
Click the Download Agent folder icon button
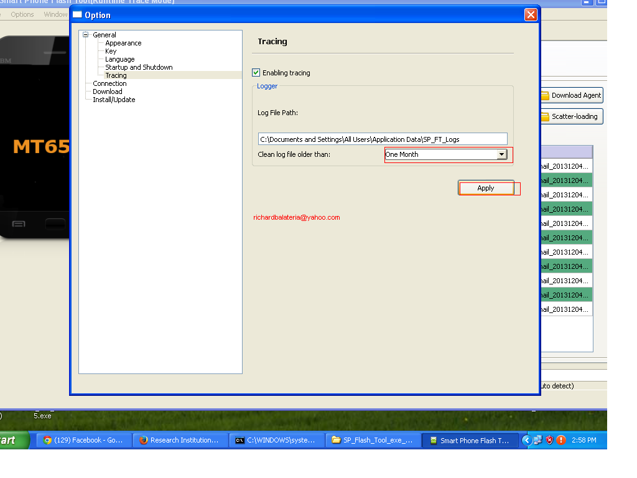point(571,95)
